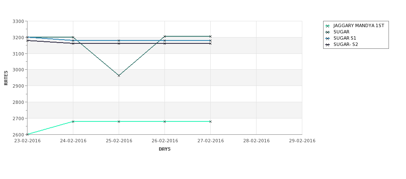Click the SUGAR- S2 legend marker
Viewport: 406px width, 179px height.
click(x=328, y=45)
